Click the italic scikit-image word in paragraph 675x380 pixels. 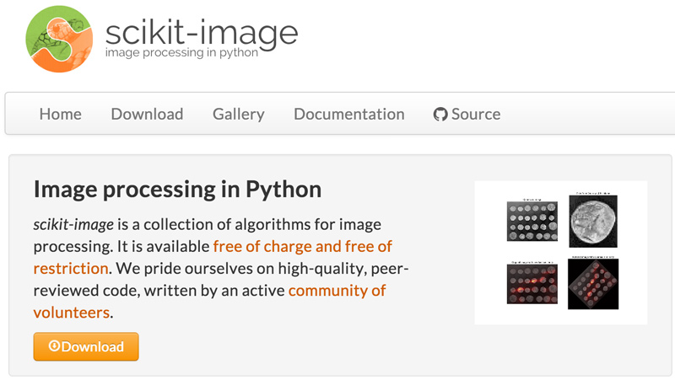73,225
